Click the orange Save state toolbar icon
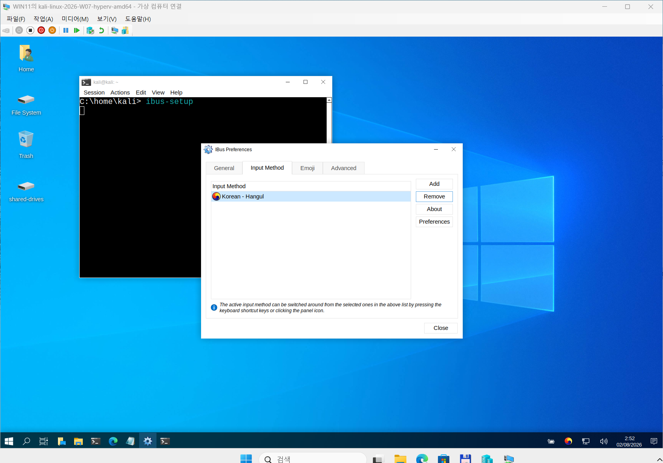The width and height of the screenshot is (663, 463). (x=52, y=30)
